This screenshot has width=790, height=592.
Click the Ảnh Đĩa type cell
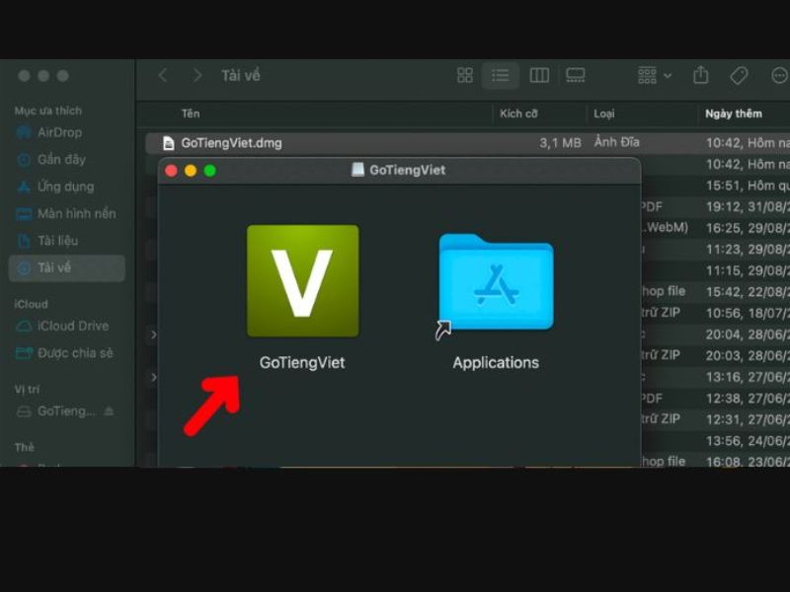pos(616,142)
